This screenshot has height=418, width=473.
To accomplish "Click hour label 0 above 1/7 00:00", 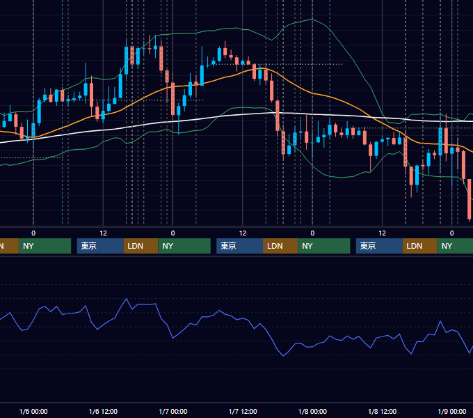I will 173,233.
